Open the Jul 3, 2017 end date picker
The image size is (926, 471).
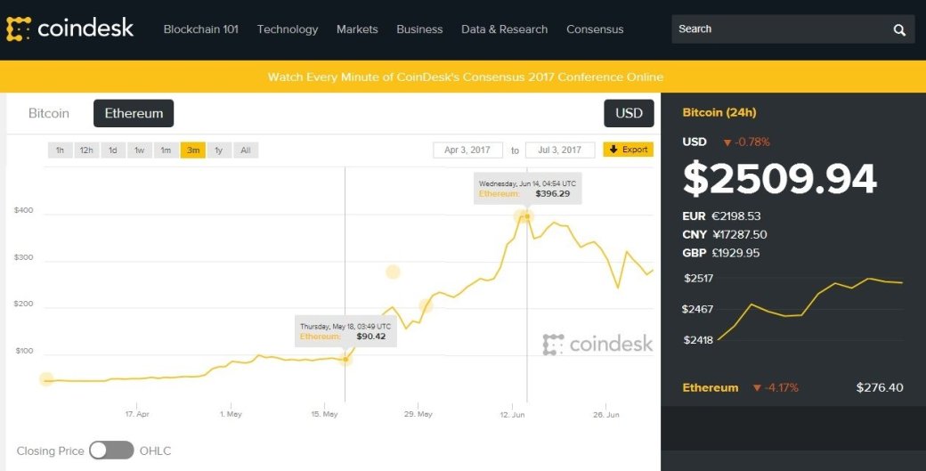click(x=559, y=150)
